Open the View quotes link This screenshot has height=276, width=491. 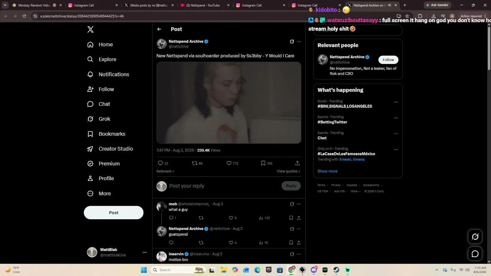click(288, 171)
